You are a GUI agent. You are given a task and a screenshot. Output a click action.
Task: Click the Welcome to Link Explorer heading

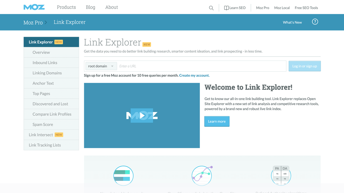pyautogui.click(x=248, y=87)
